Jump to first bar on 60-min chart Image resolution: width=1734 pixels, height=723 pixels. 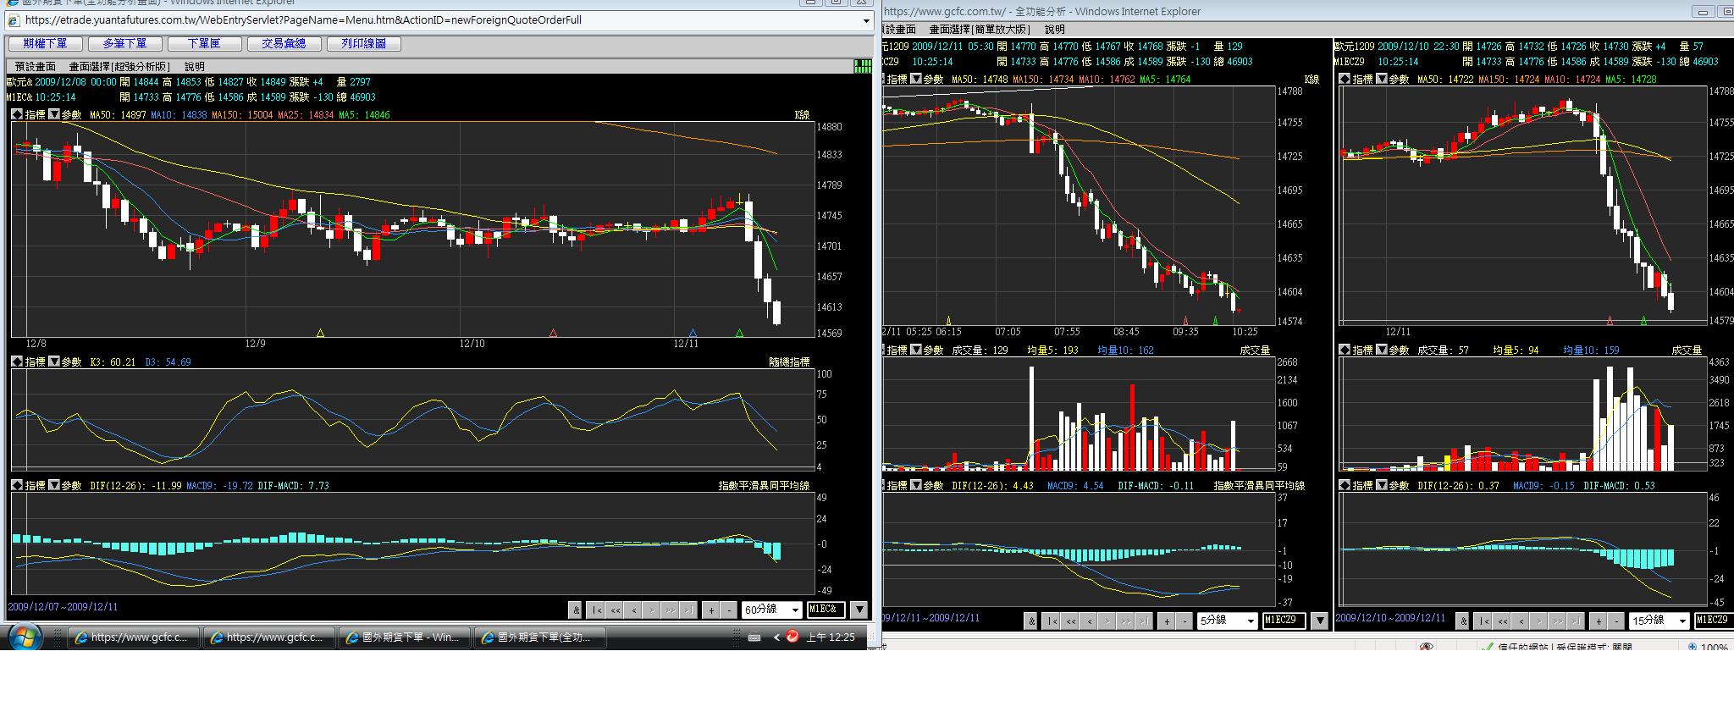pyautogui.click(x=596, y=610)
